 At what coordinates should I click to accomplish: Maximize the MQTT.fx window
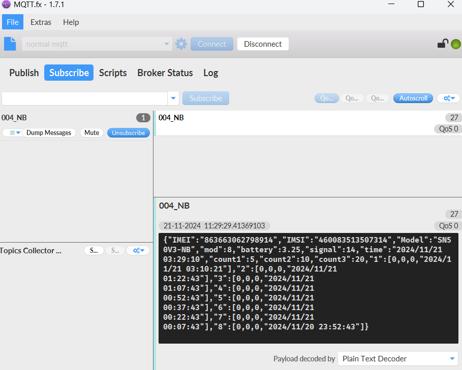421,4
